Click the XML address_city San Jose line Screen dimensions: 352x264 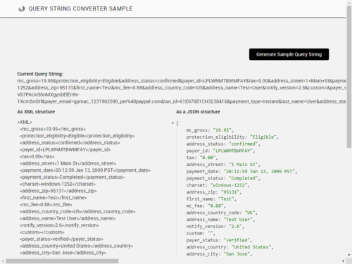tap(63, 253)
